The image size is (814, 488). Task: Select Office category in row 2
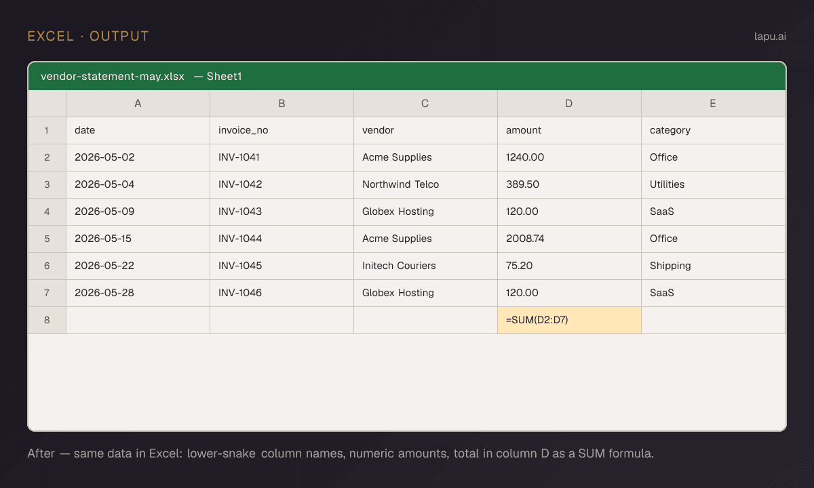pyautogui.click(x=714, y=158)
